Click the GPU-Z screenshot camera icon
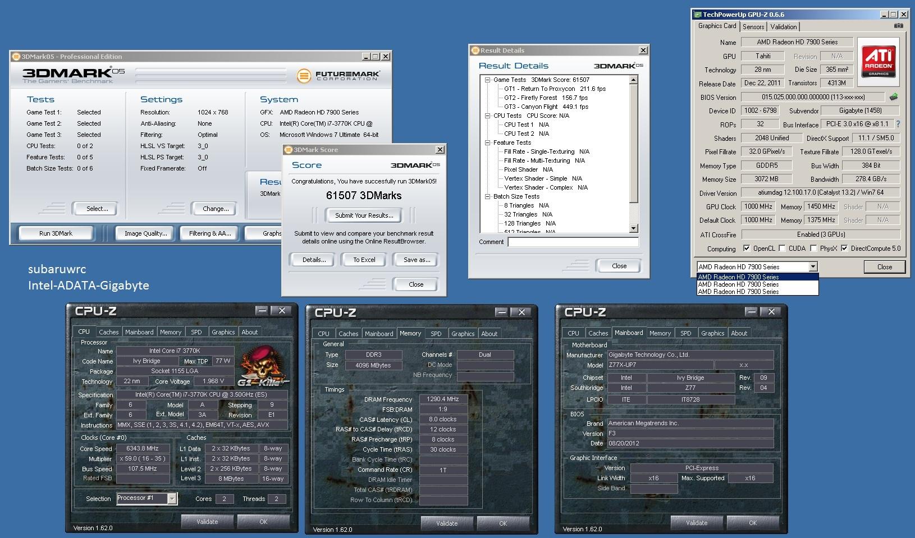This screenshot has height=538, width=915. pyautogui.click(x=899, y=26)
